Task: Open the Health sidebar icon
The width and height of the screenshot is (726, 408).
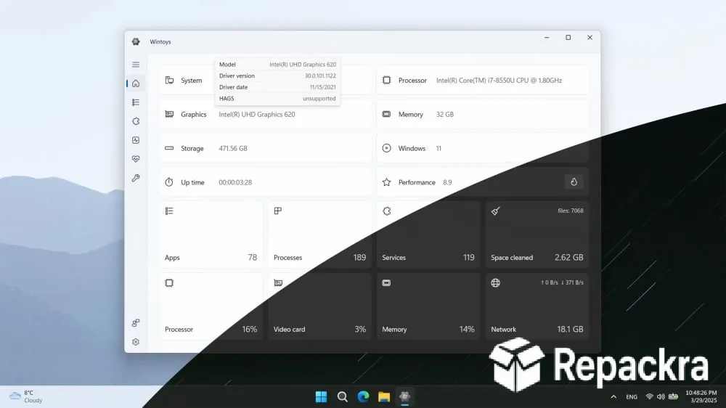Action: 136,159
